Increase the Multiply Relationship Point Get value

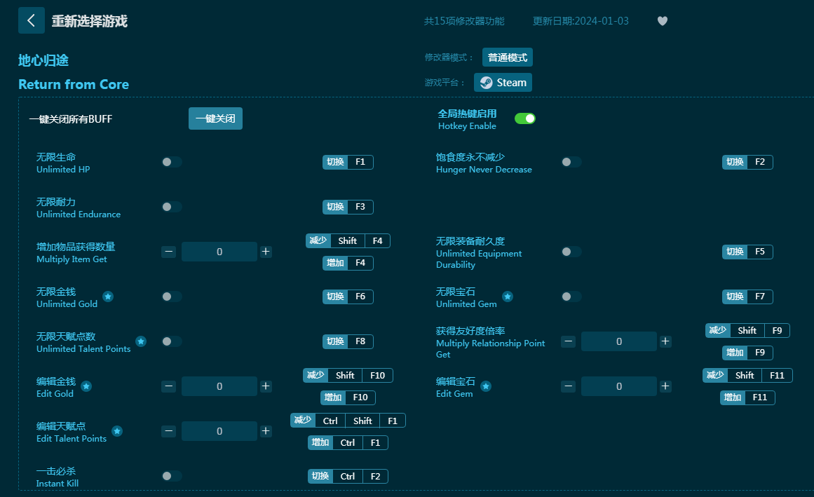coord(665,341)
